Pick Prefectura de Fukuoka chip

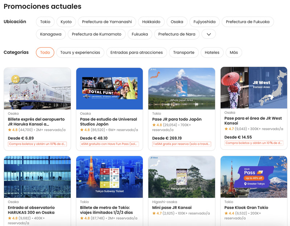click(x=248, y=22)
